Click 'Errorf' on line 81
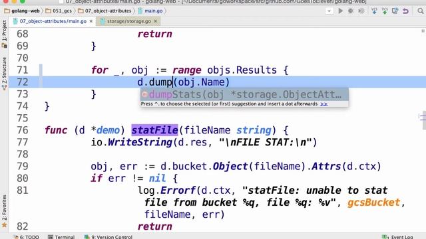The image size is (426, 239). [x=178, y=191]
